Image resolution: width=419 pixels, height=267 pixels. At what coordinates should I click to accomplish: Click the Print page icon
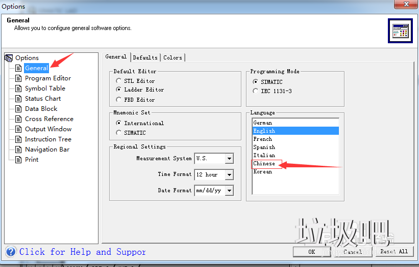tap(19, 160)
